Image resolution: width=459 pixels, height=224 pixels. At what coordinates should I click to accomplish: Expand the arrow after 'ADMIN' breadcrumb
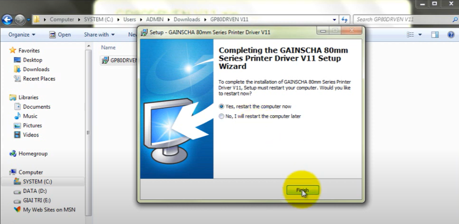[168, 20]
